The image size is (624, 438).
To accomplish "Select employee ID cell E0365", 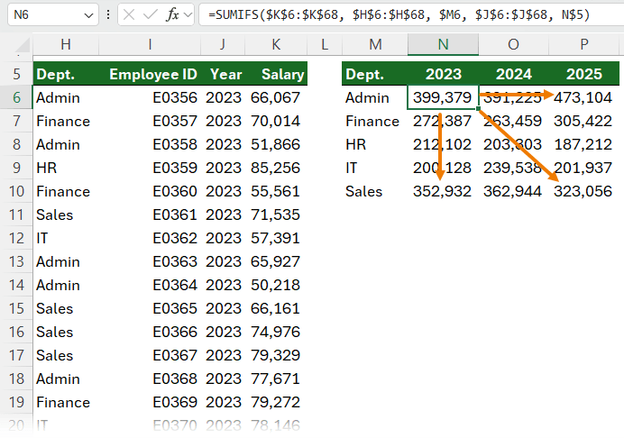I will 150,308.
